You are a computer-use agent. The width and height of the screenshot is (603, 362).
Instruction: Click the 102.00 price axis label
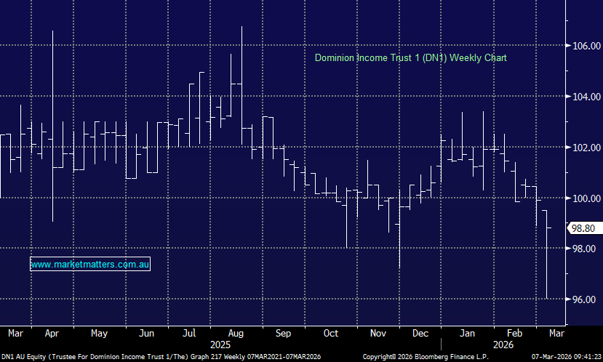586,148
